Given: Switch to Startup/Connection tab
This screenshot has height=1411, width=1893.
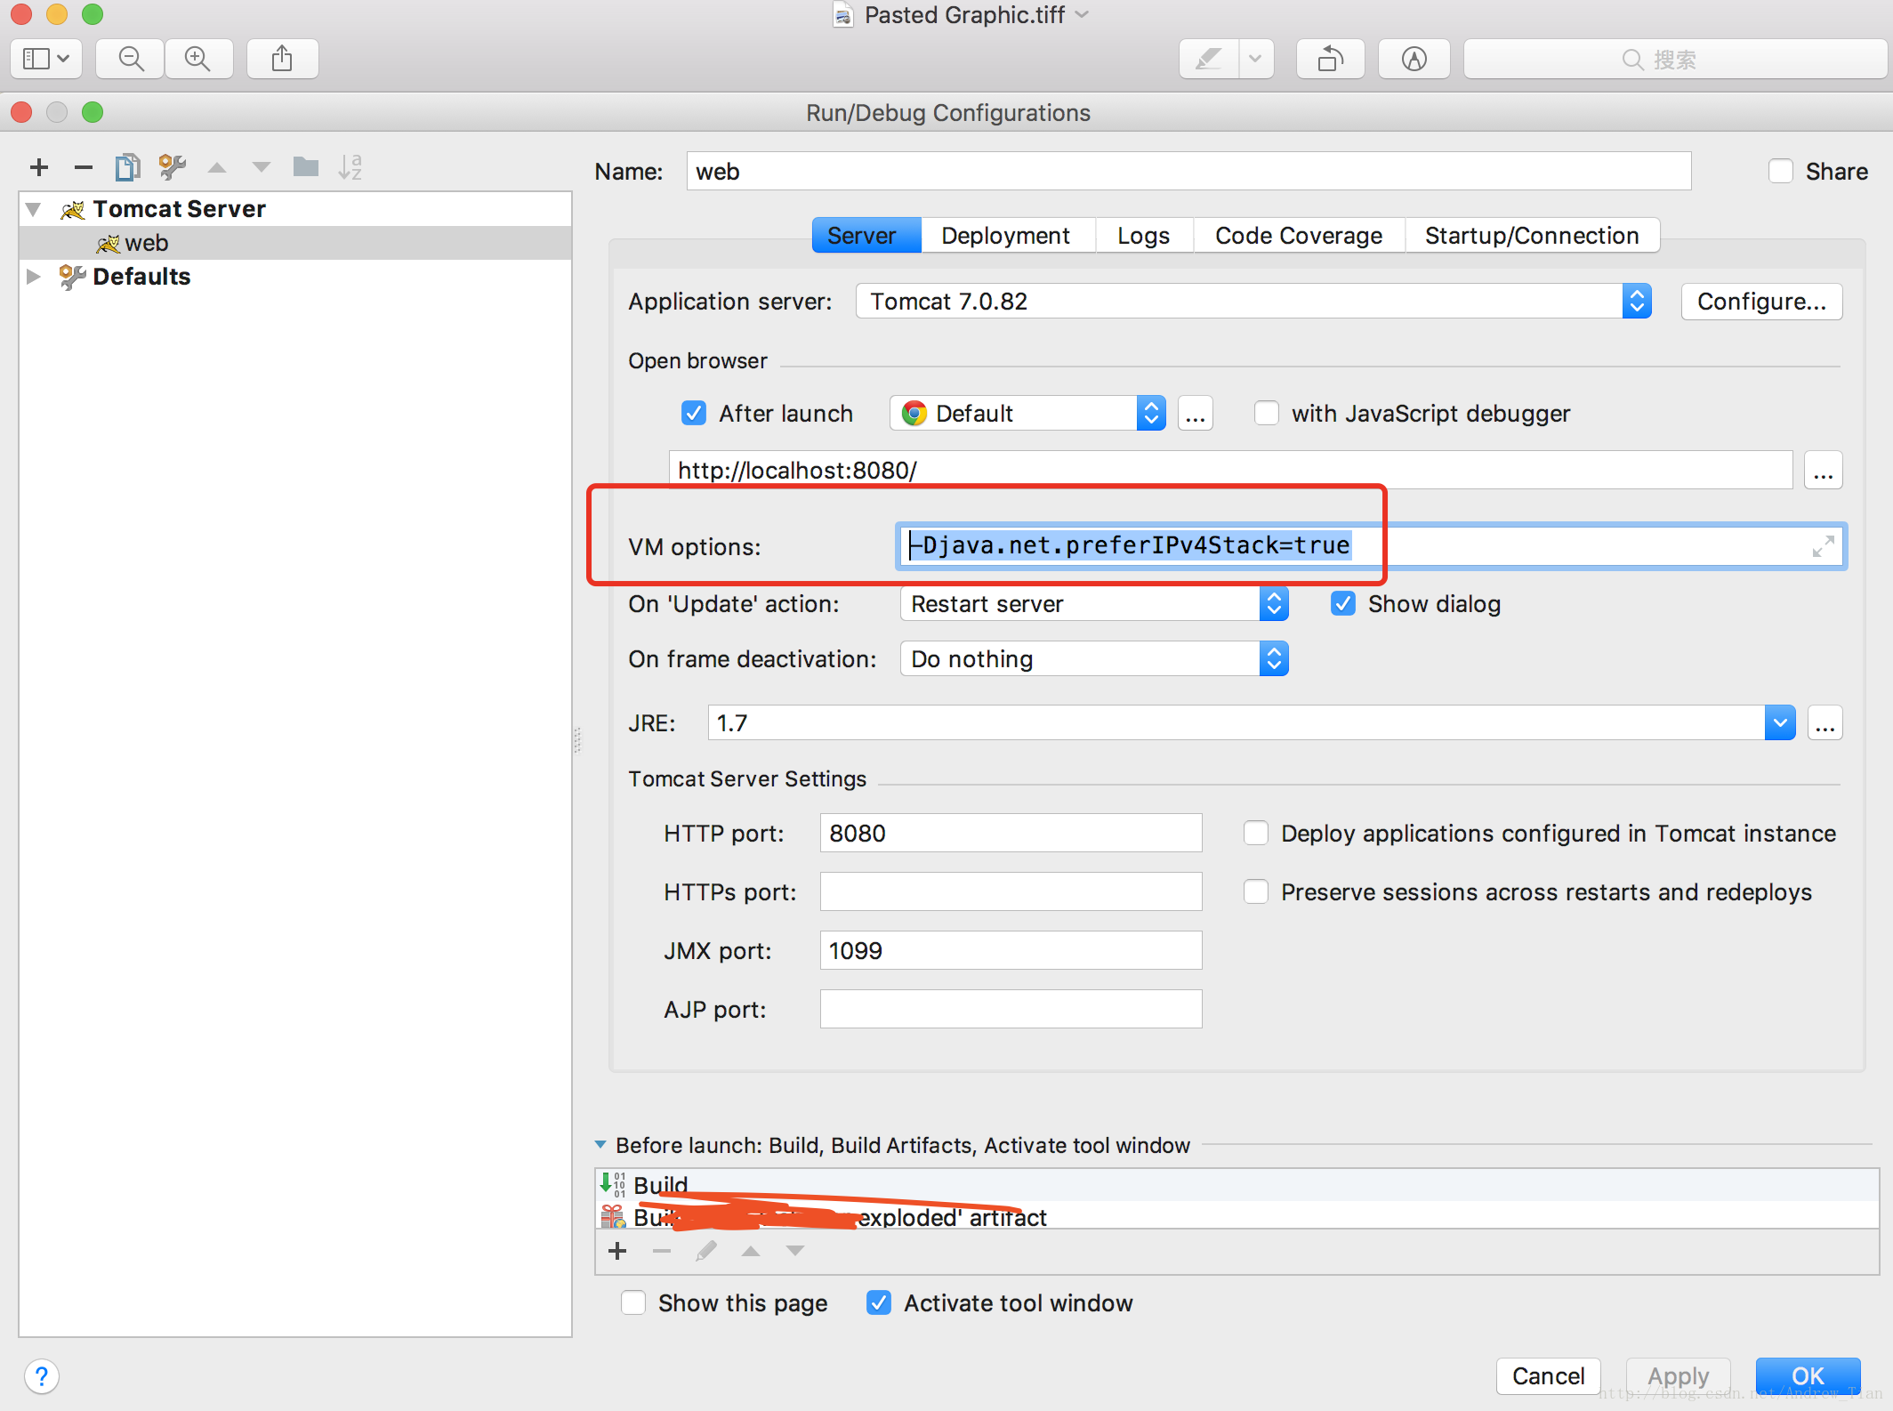Looking at the screenshot, I should coord(1532,236).
